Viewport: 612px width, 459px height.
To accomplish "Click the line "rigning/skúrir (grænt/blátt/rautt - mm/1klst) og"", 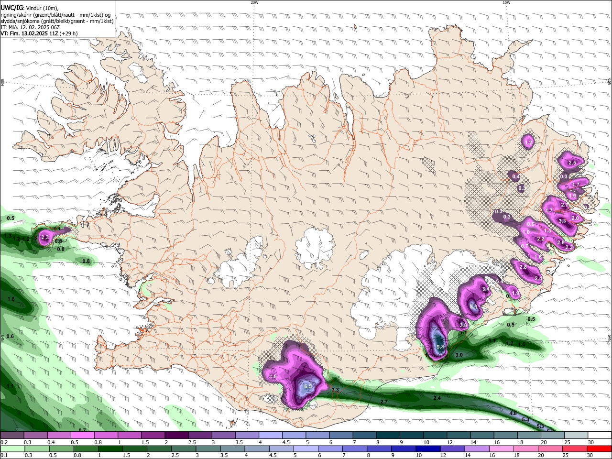I will [55, 14].
